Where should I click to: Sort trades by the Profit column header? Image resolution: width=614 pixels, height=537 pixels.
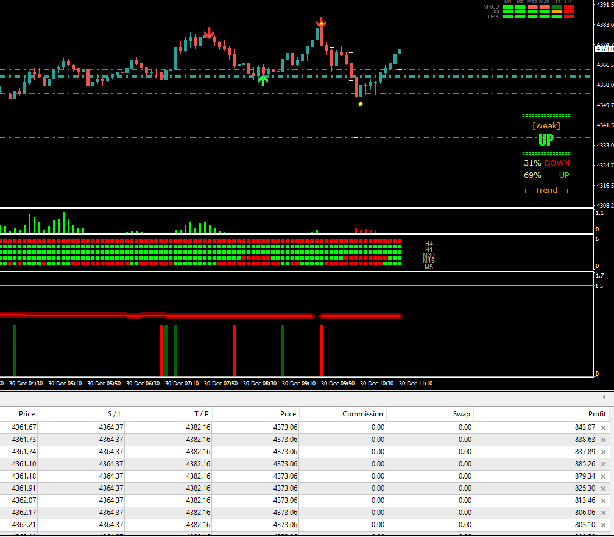tap(597, 414)
